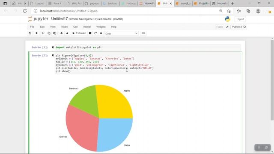This screenshot has height=154, width=274.
Task: Cut selected cells with the scissors icon
Action: tap(43, 33)
